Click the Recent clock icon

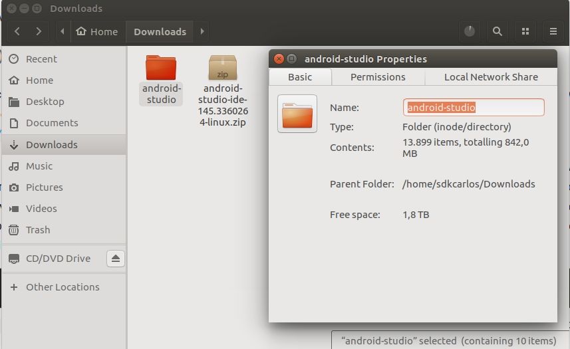[x=14, y=59]
